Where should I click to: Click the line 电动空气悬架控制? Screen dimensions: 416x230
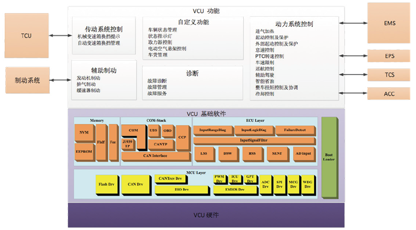coord(167,49)
